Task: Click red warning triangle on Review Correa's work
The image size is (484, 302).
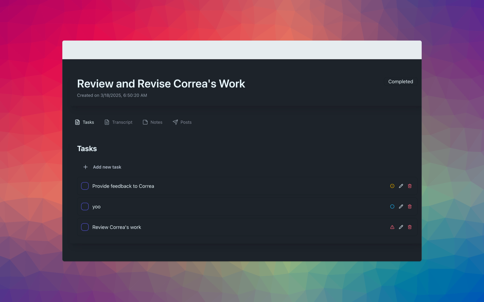Action: click(392, 227)
